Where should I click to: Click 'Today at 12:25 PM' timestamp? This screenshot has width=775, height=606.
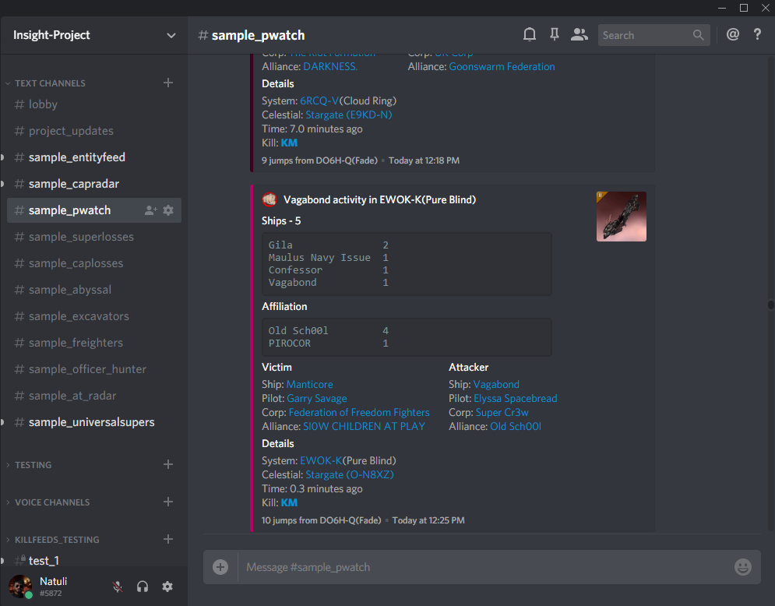point(428,520)
